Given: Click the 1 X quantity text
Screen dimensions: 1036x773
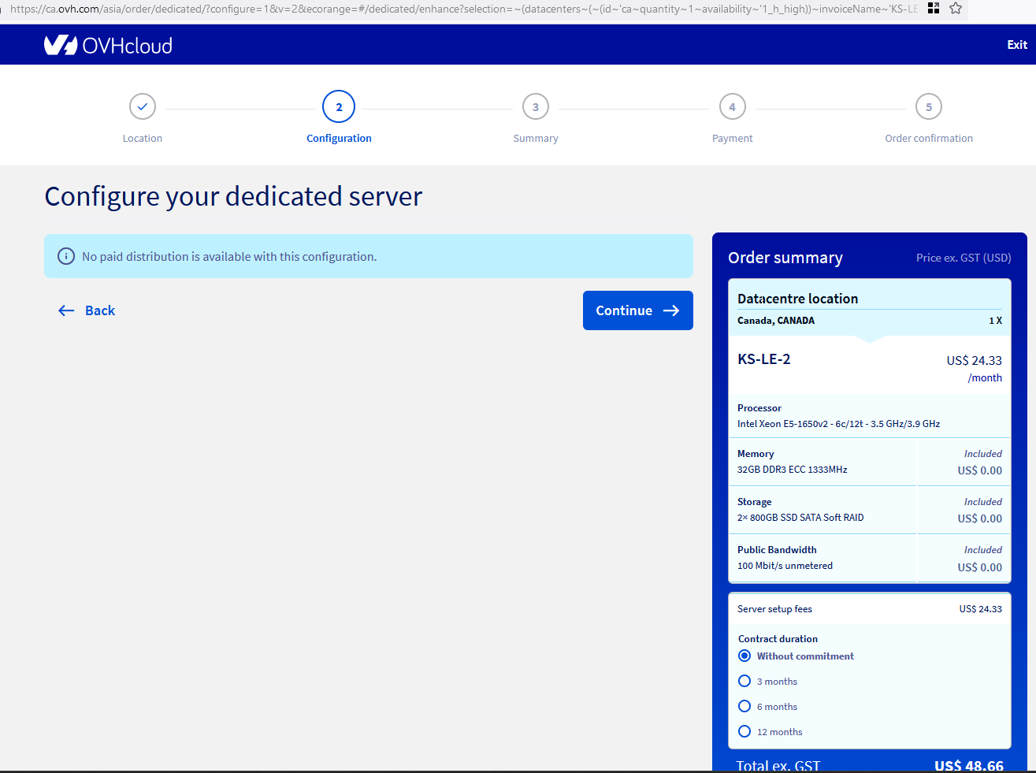Looking at the screenshot, I should 996,321.
